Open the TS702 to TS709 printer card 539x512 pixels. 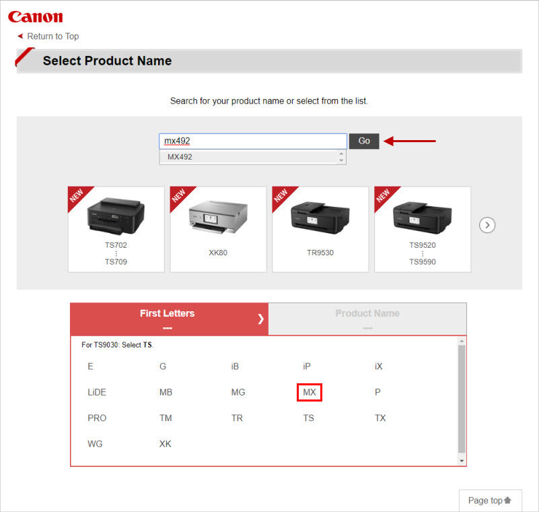[x=116, y=229]
